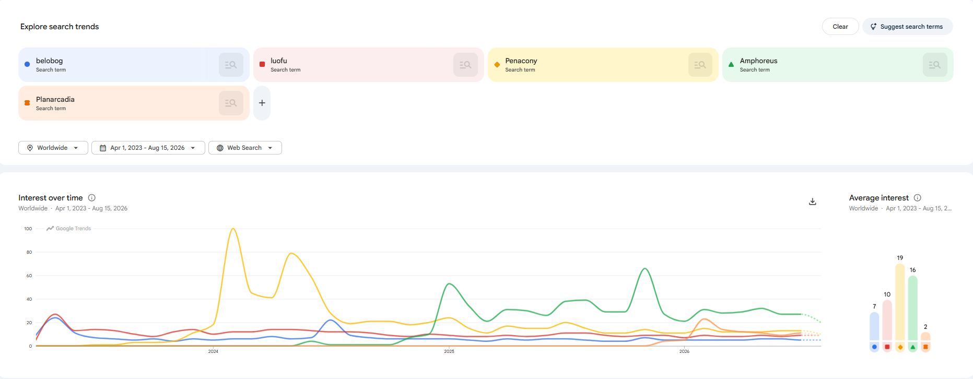Show info tooltip for Average interest

[x=918, y=198]
